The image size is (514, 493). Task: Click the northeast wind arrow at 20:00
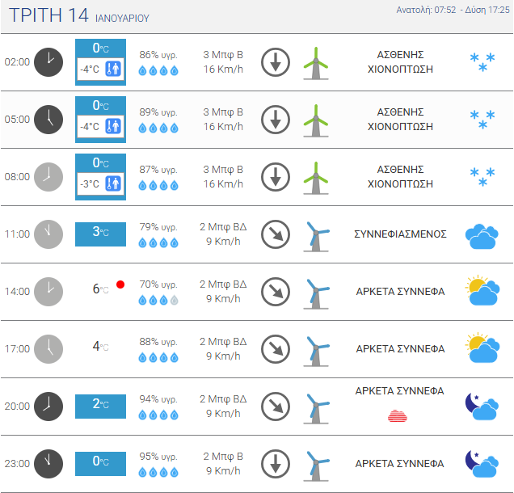(x=276, y=407)
